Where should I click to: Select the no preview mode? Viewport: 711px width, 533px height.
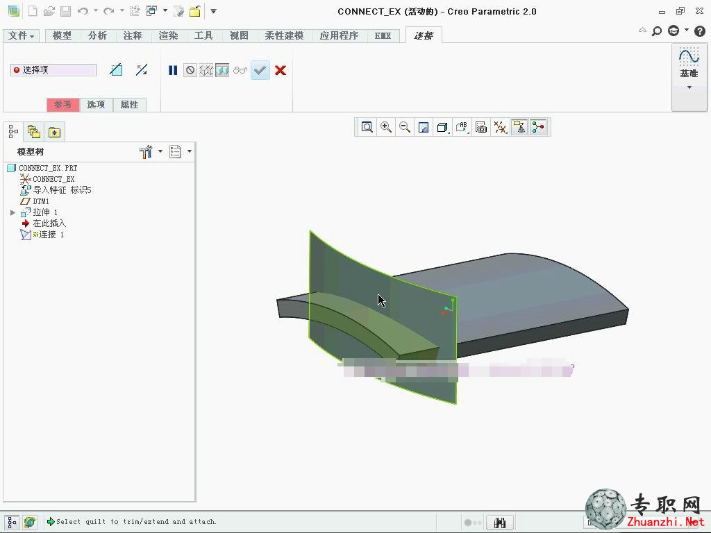pyautogui.click(x=190, y=70)
